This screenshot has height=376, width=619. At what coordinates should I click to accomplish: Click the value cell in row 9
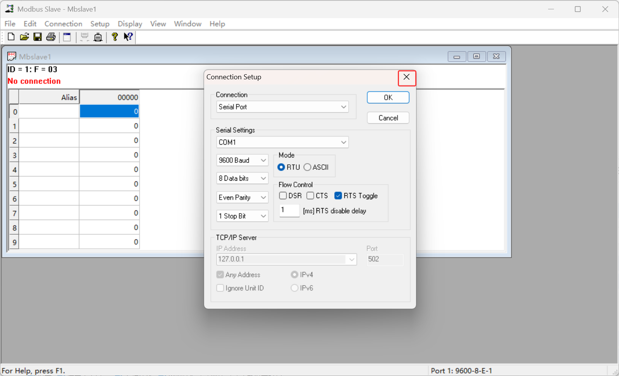109,242
